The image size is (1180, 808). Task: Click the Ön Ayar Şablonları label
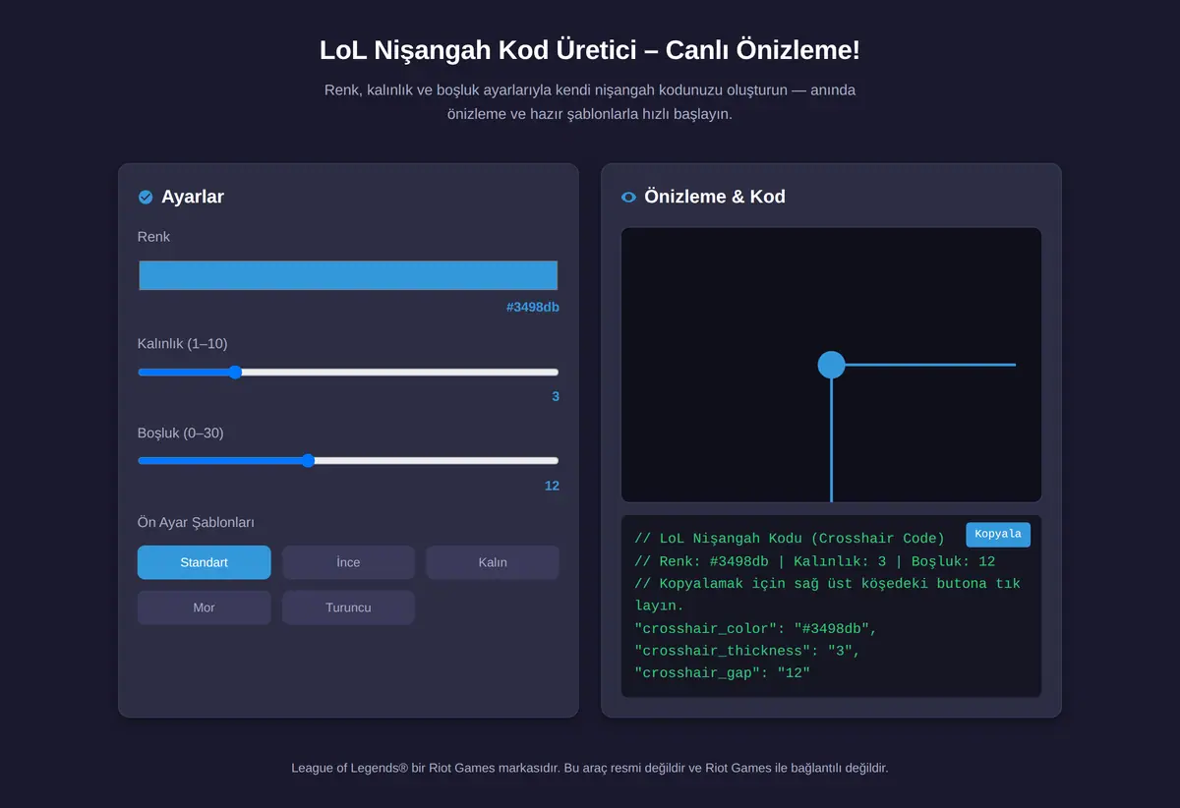pyautogui.click(x=196, y=523)
